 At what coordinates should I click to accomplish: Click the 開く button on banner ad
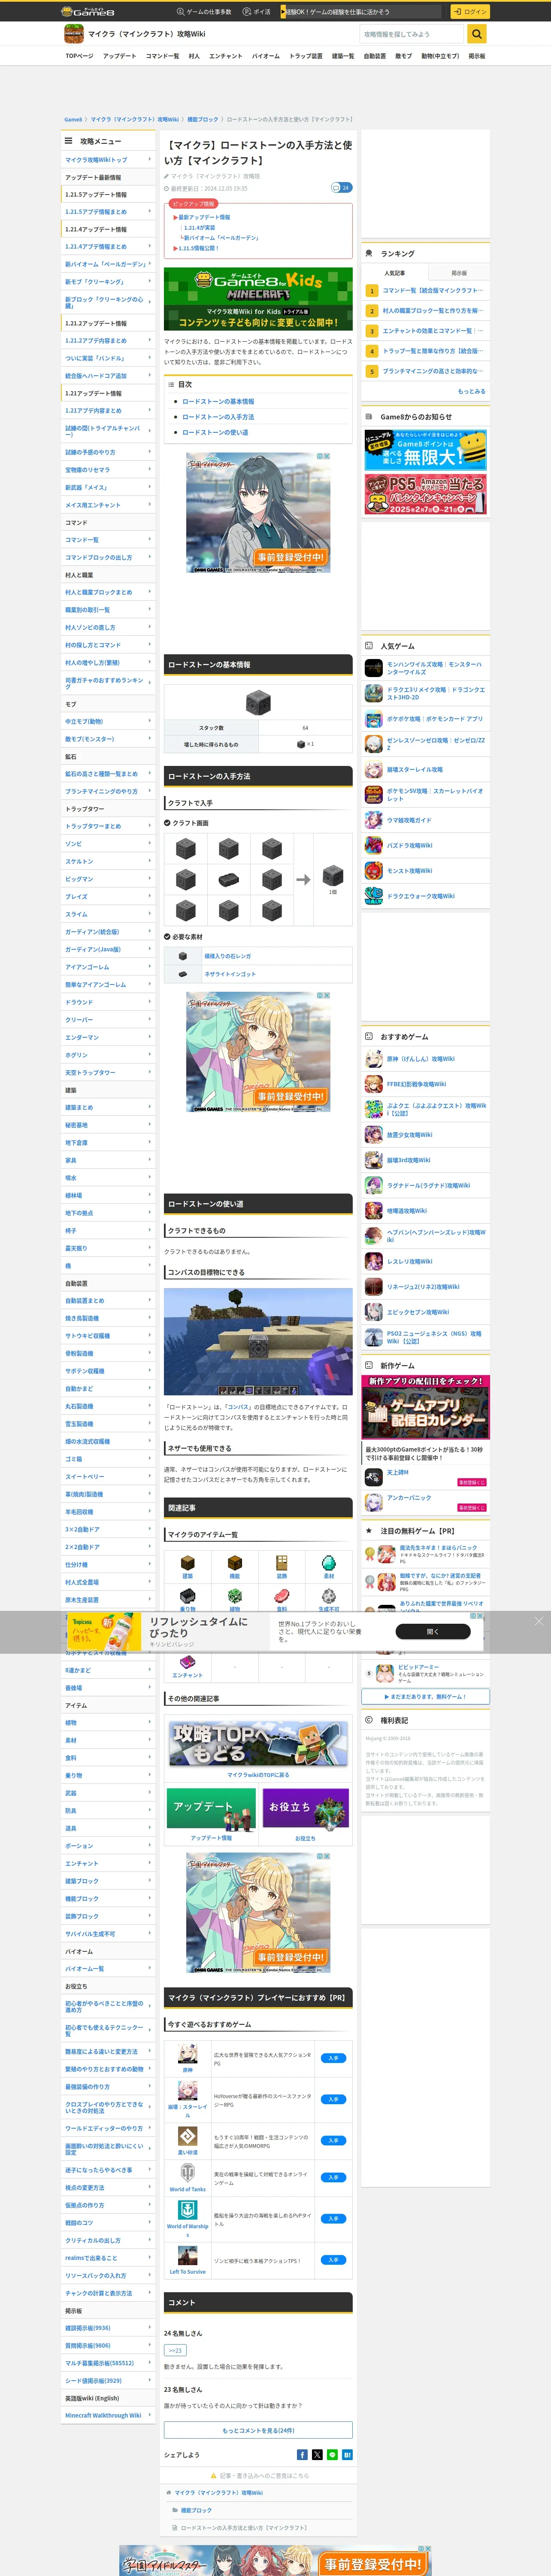pos(433,1631)
